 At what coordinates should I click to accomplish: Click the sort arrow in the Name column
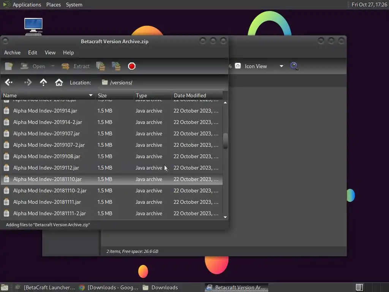coord(90,95)
